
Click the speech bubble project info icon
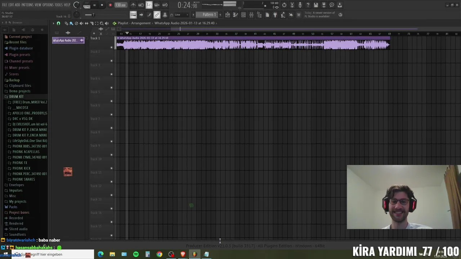pos(332,5)
